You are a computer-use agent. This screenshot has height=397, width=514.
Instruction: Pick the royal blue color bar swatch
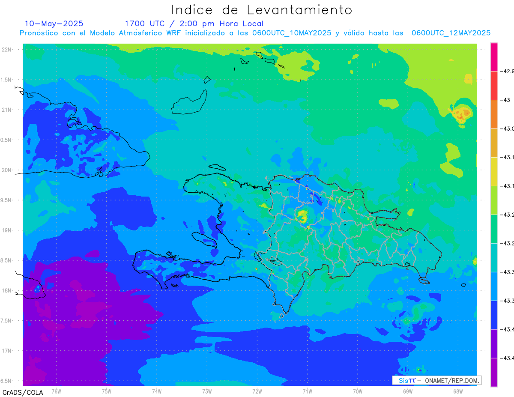tap(494, 315)
